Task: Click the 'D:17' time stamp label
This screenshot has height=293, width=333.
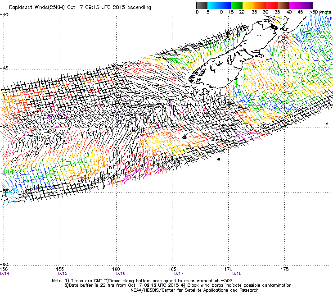Action: (179, 274)
